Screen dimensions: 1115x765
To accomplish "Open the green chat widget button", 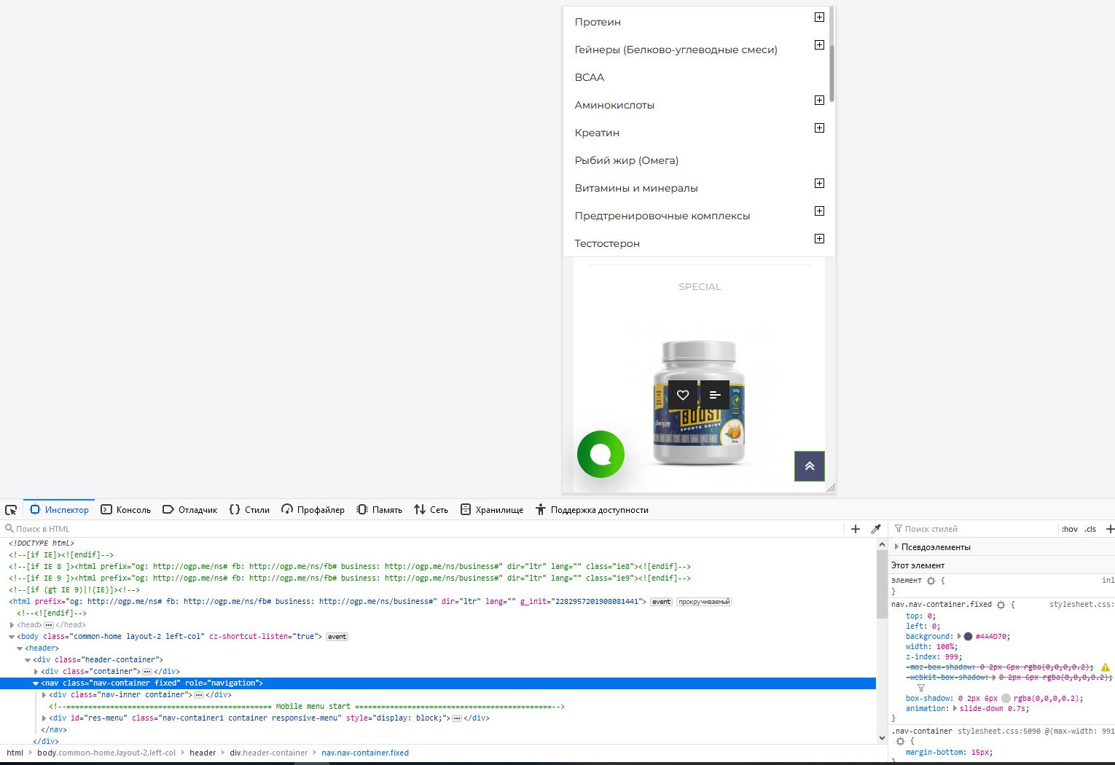I will click(x=600, y=454).
